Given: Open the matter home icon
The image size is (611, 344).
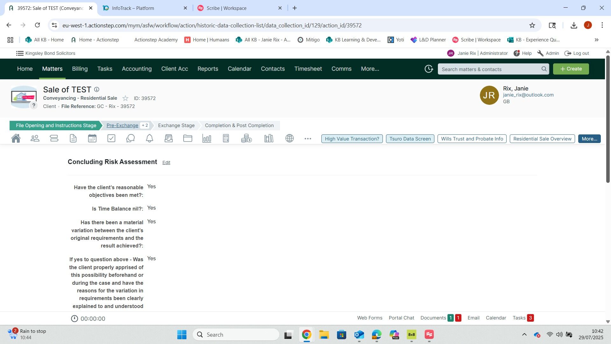Looking at the screenshot, I should 16,139.
